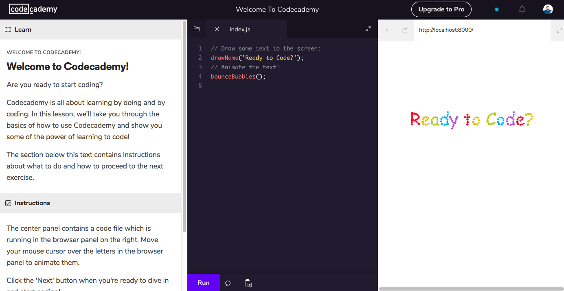Viewport: 564px width, 291px height.
Task: Reset the code with the refresh icon
Action: tap(228, 283)
